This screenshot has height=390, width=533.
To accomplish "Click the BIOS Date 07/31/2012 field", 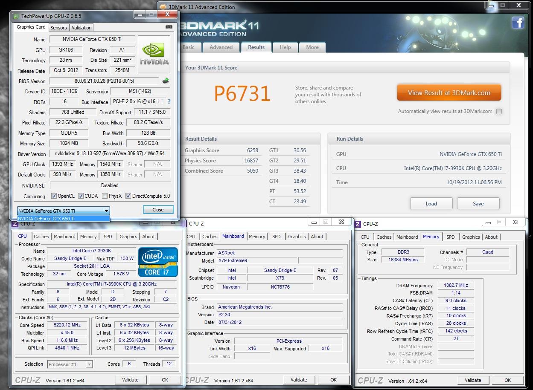I will tap(280, 322).
